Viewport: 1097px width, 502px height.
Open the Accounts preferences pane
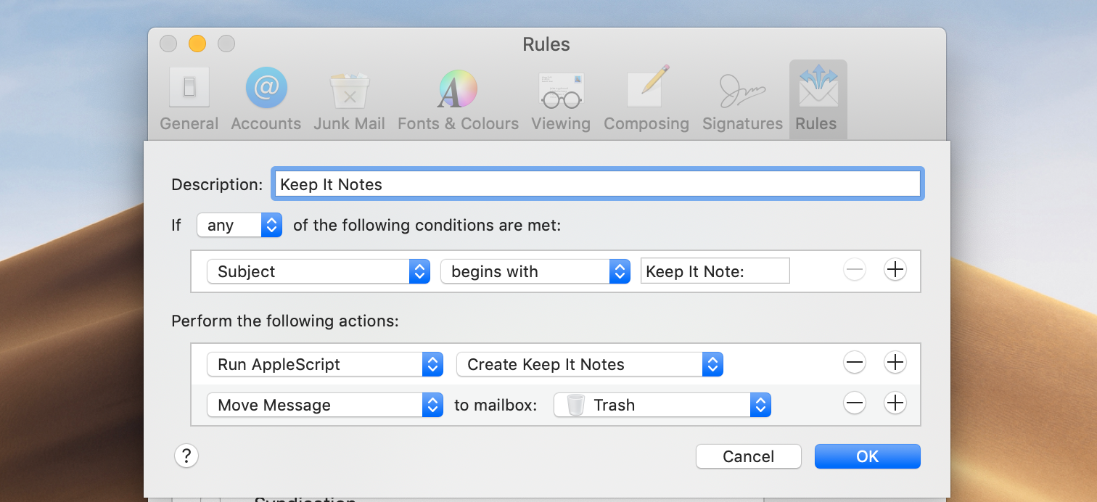tap(266, 100)
